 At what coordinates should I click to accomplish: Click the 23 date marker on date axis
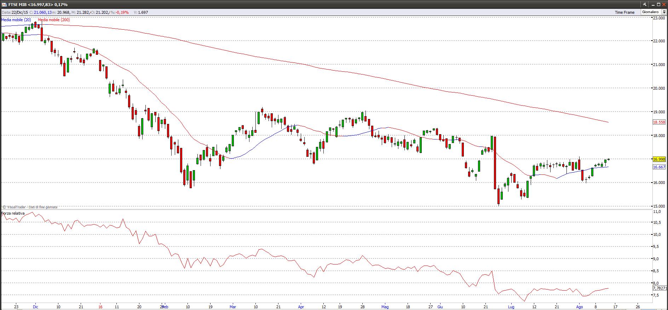tap(16, 307)
